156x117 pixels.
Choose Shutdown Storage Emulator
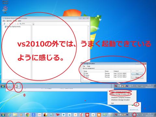point(120,100)
